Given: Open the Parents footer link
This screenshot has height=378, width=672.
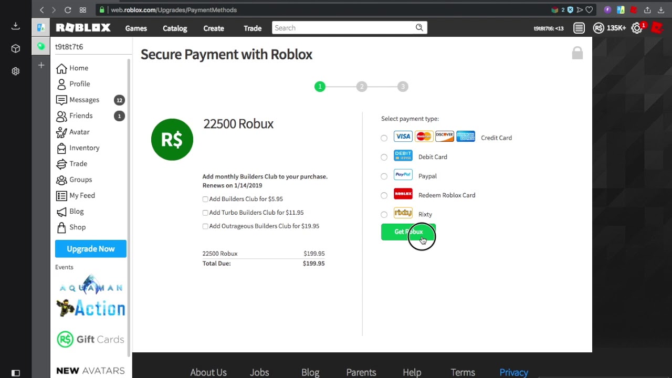Looking at the screenshot, I should click(x=361, y=372).
